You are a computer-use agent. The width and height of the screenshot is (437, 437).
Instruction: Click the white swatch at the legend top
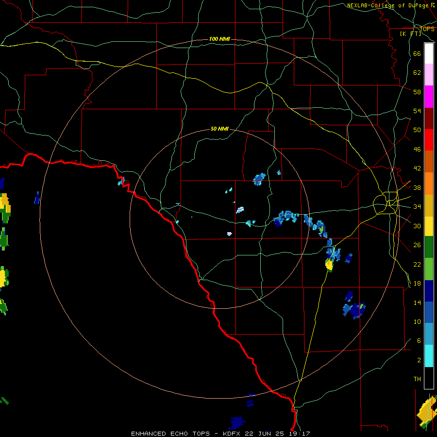(x=429, y=53)
